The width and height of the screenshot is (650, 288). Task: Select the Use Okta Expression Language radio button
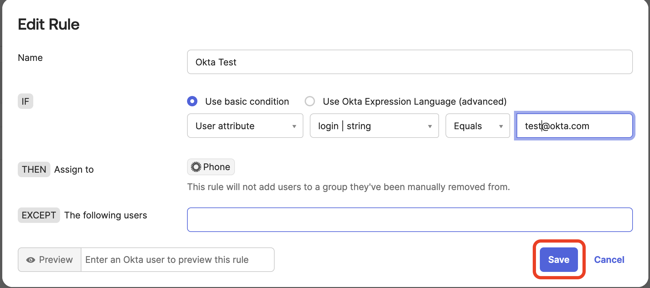[310, 101]
